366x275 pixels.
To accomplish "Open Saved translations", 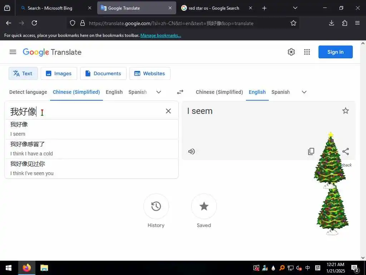I will point(204,207).
